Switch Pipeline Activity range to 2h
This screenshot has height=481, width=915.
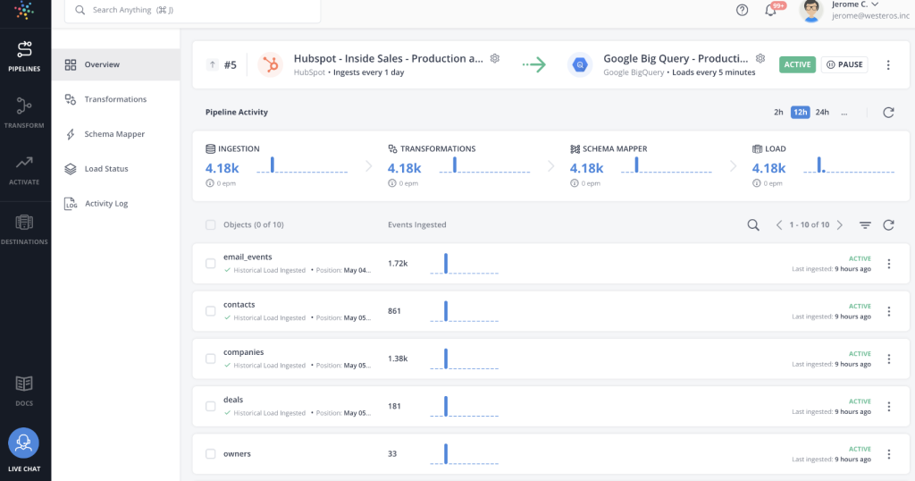coord(778,112)
